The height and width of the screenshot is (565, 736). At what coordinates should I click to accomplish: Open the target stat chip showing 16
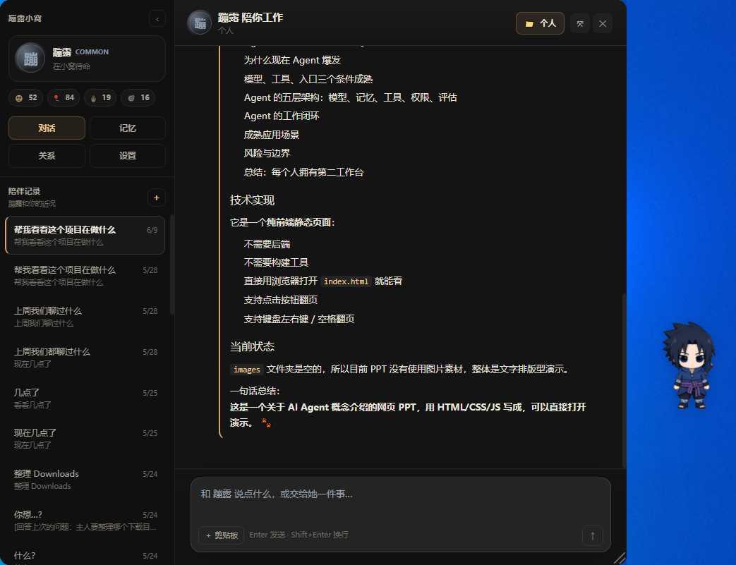pyautogui.click(x=138, y=97)
